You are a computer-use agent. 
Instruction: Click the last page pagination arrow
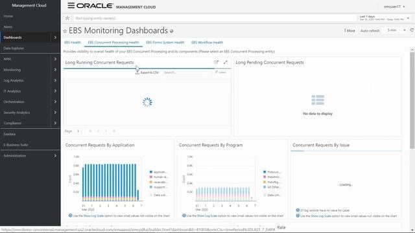(114, 131)
